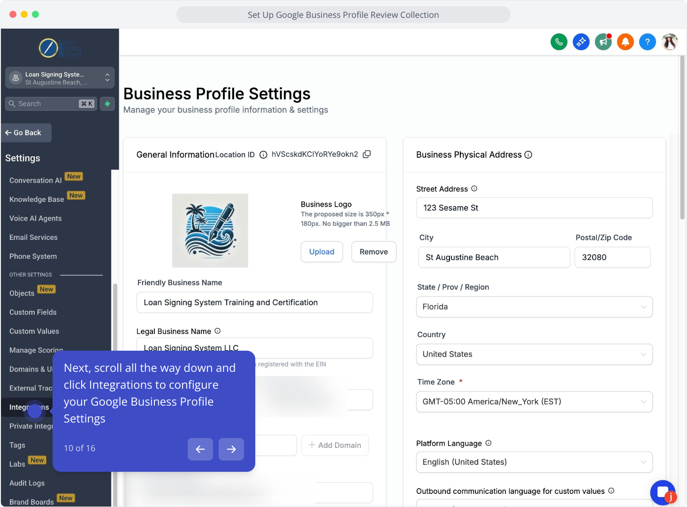The image size is (687, 507).
Task: Open Audit Logs settings
Action: (x=27, y=483)
